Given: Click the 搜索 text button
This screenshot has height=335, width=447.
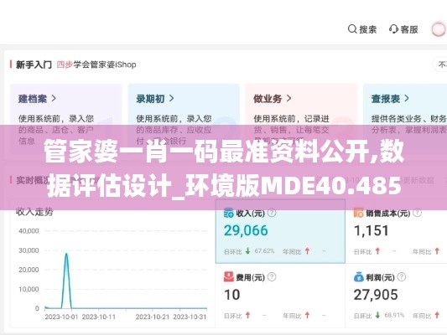Looking at the screenshot, I should click(x=368, y=29).
